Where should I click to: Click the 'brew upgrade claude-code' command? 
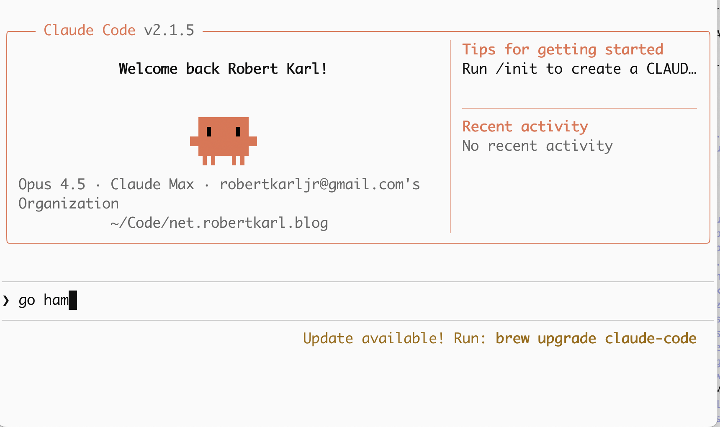tap(596, 338)
